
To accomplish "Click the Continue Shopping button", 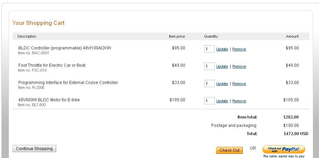I will pos(34,148).
